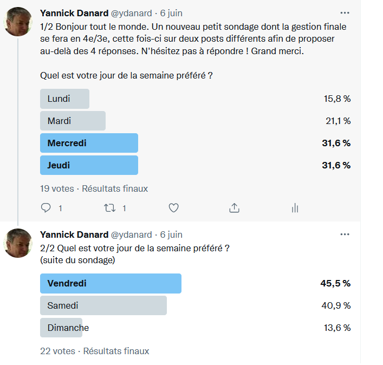
Task: Click the Mardi poll result bar
Action: tap(73, 121)
